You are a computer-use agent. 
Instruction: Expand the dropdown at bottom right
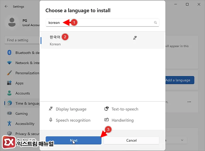coord(182,140)
